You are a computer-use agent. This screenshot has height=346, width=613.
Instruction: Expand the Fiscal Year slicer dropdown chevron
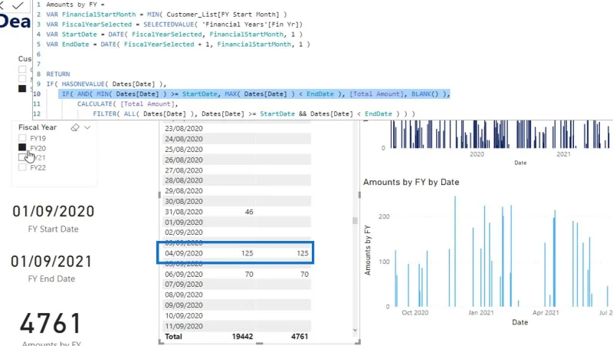[x=87, y=127]
